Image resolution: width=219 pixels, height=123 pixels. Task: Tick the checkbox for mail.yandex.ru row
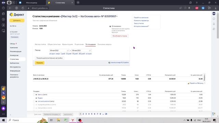click(x=34, y=108)
